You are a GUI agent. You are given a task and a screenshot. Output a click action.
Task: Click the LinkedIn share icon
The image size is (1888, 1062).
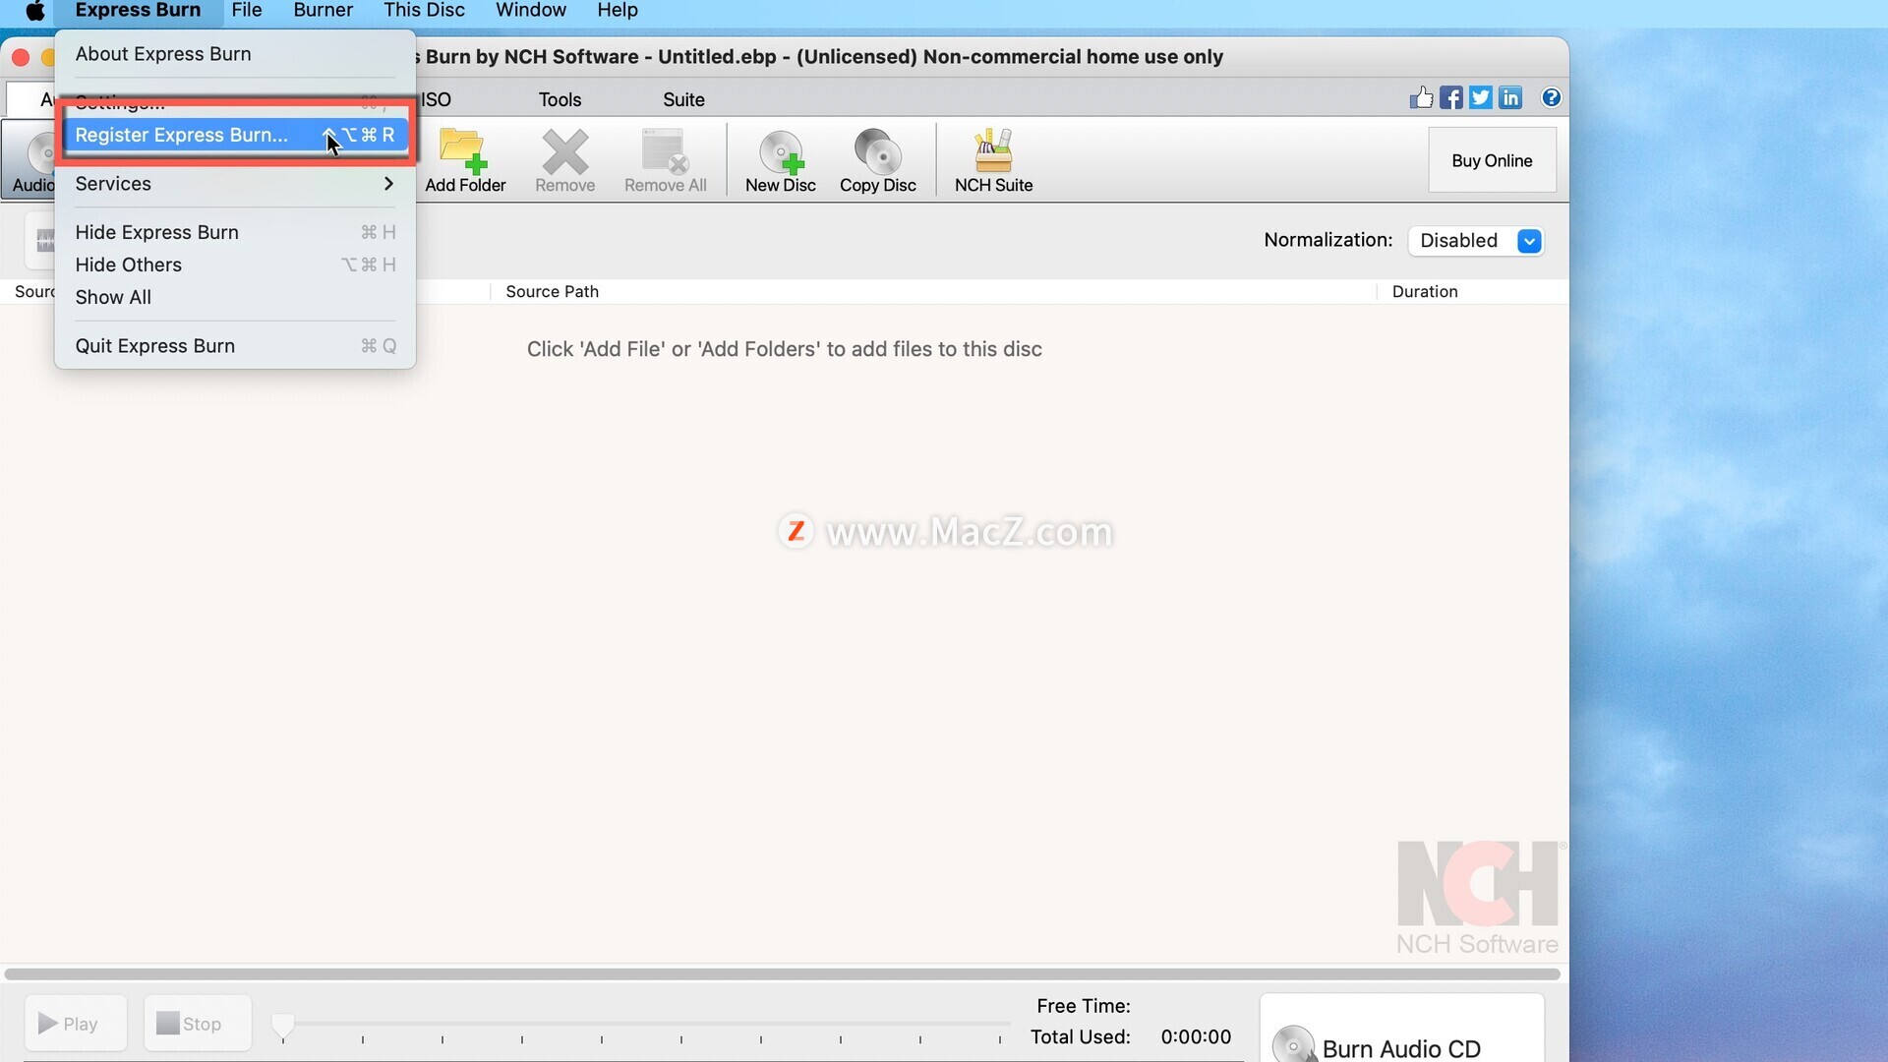pos(1510,97)
